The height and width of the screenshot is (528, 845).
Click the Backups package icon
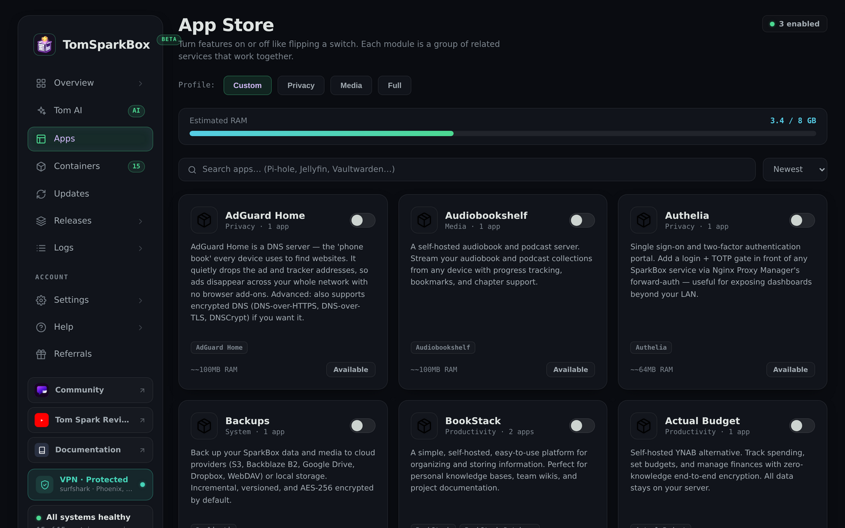[x=204, y=426]
